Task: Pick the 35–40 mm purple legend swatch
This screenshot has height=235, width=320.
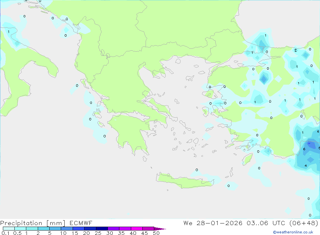Action: coord(125,229)
